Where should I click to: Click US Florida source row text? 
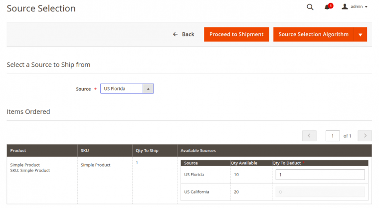[x=194, y=175]
